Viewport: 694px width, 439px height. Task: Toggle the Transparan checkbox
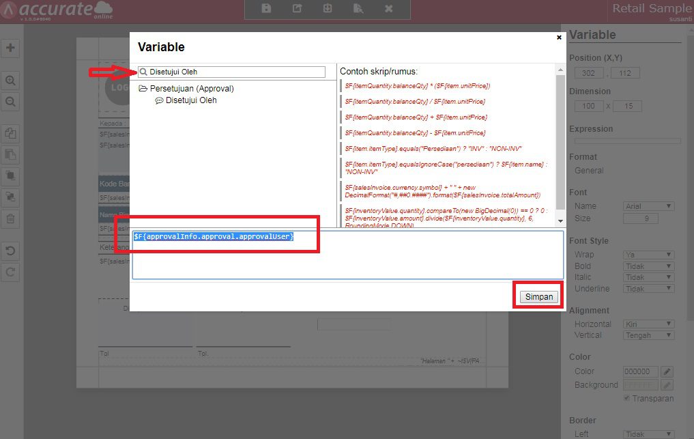(x=627, y=398)
